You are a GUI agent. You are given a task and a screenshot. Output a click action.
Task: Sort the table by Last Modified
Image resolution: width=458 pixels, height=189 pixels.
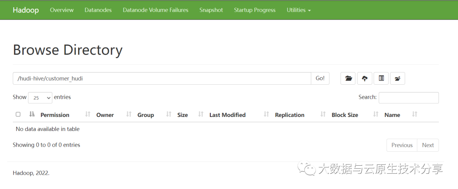227,115
